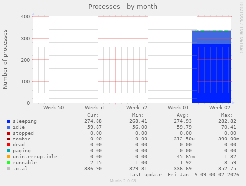
Task: Click the 'stopped' legend label
Action: [23, 133]
